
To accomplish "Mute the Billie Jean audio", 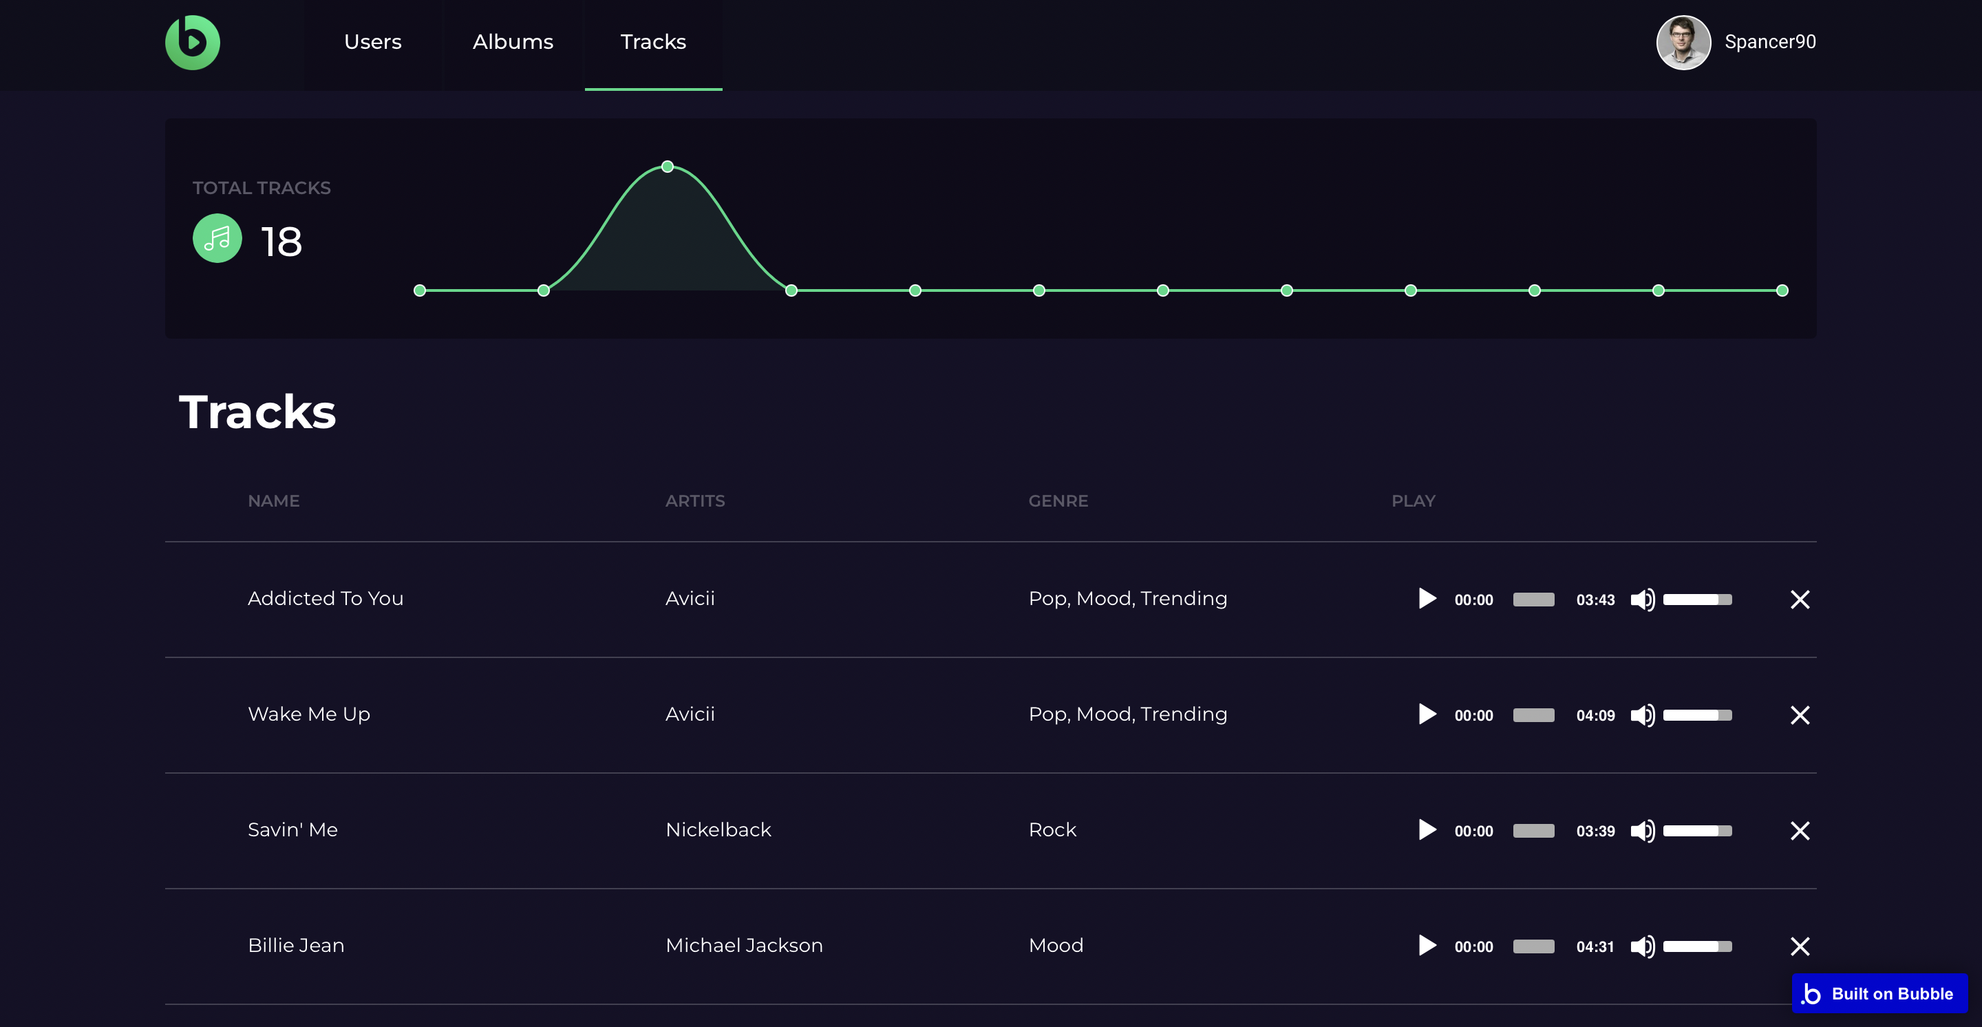I will [x=1641, y=946].
